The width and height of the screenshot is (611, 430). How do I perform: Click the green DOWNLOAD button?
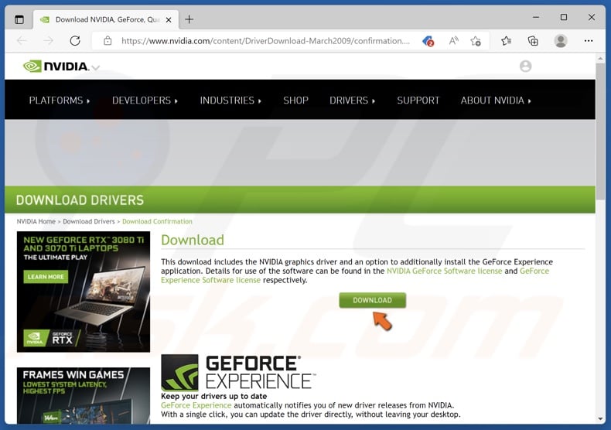tap(372, 300)
